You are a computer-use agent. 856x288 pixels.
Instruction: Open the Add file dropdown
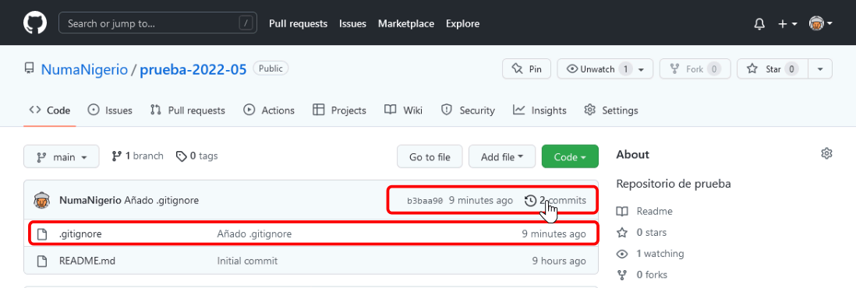tap(502, 156)
